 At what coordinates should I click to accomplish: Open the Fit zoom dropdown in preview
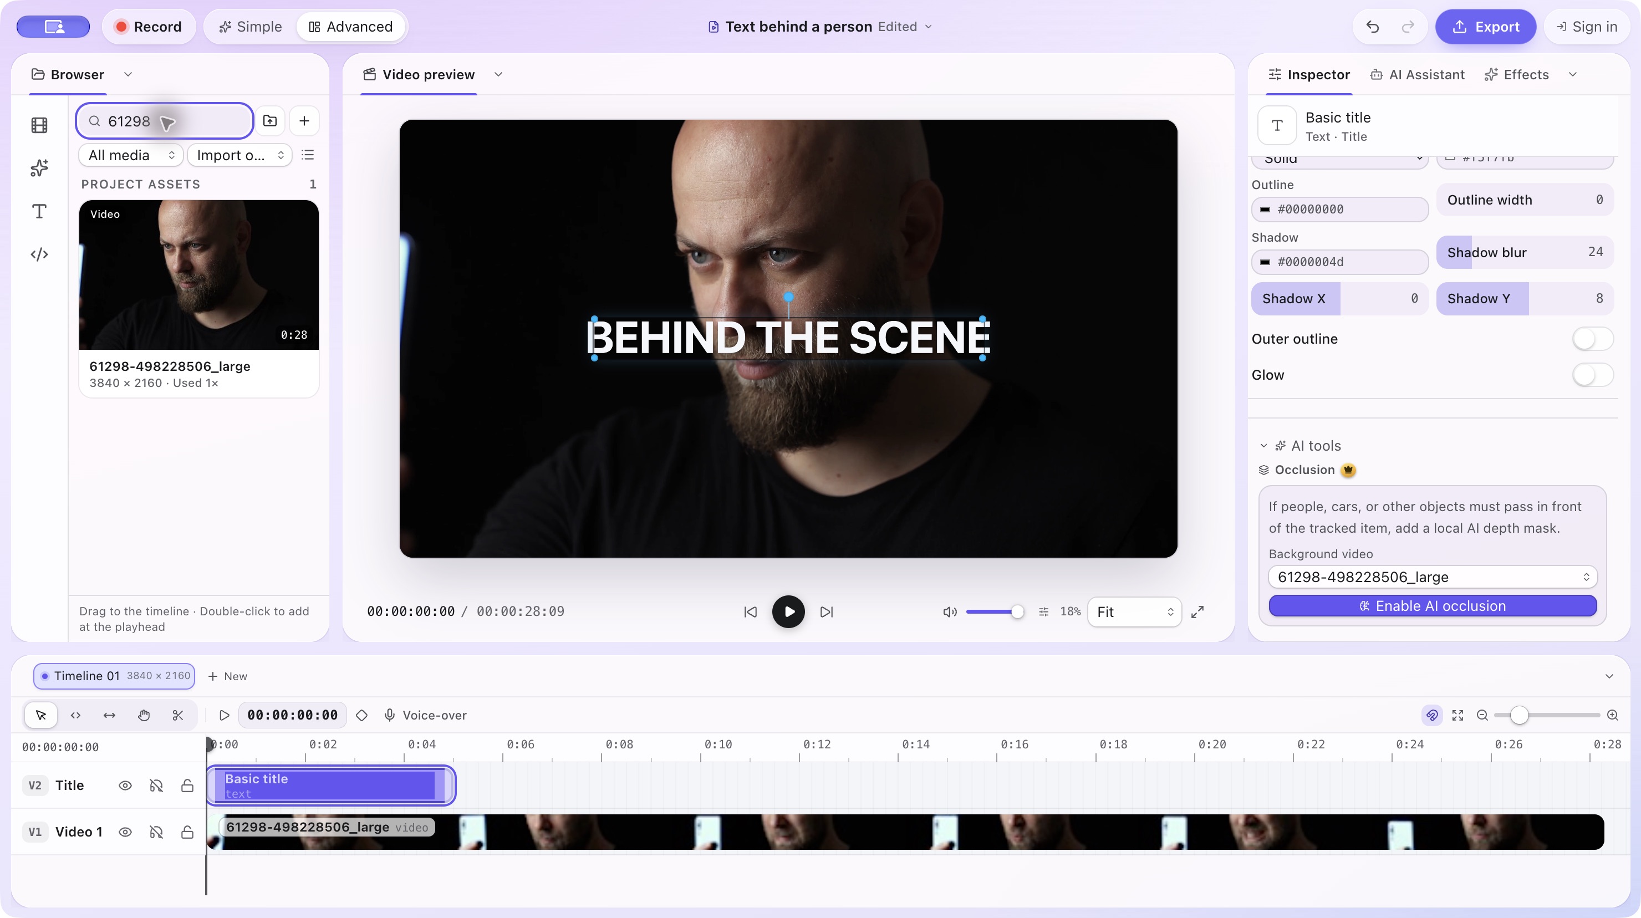pyautogui.click(x=1134, y=611)
